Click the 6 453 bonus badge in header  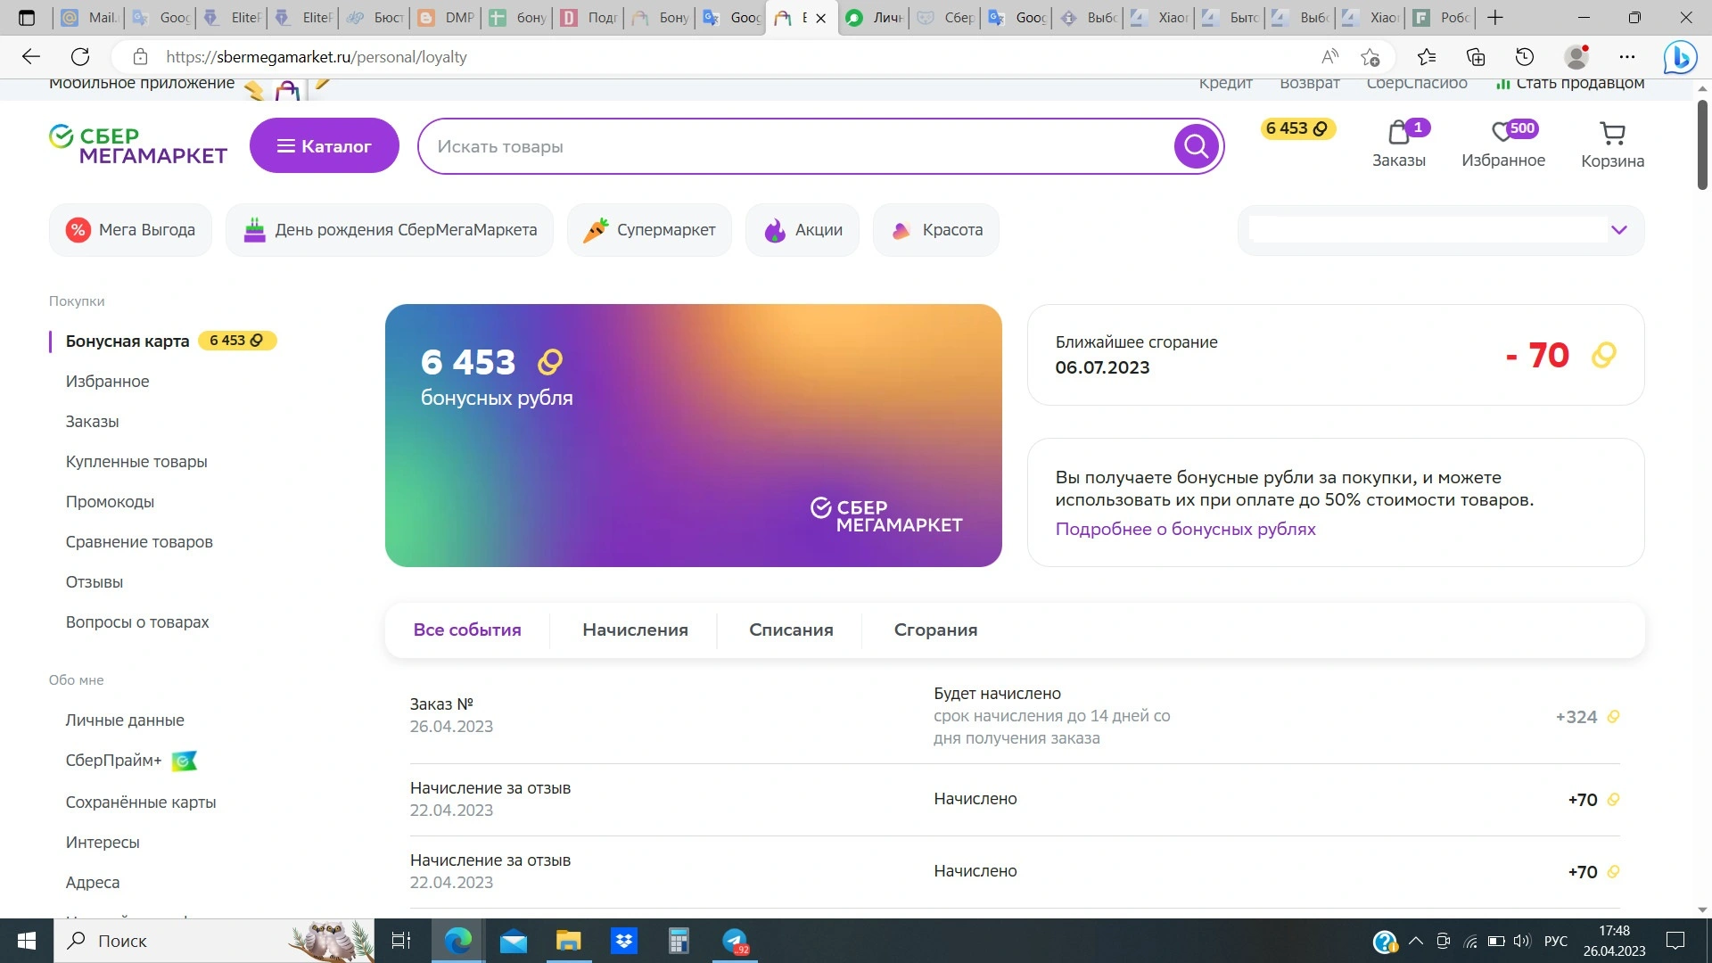click(x=1297, y=128)
